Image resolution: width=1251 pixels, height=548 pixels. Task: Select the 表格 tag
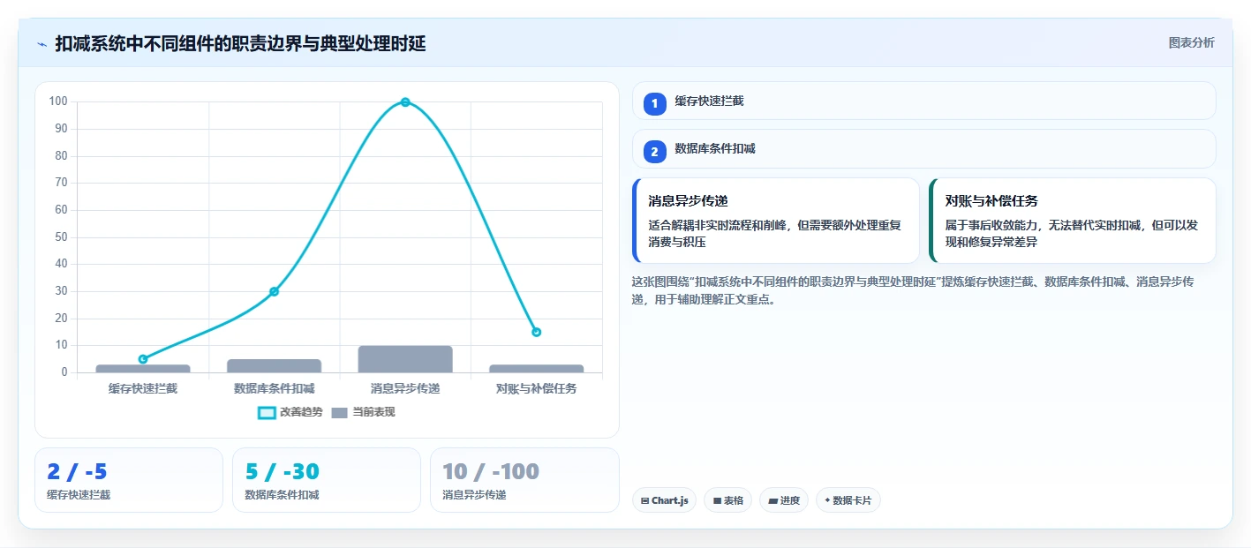click(x=727, y=500)
